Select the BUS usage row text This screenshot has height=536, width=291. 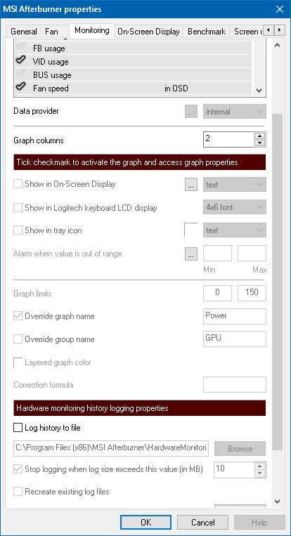52,75
